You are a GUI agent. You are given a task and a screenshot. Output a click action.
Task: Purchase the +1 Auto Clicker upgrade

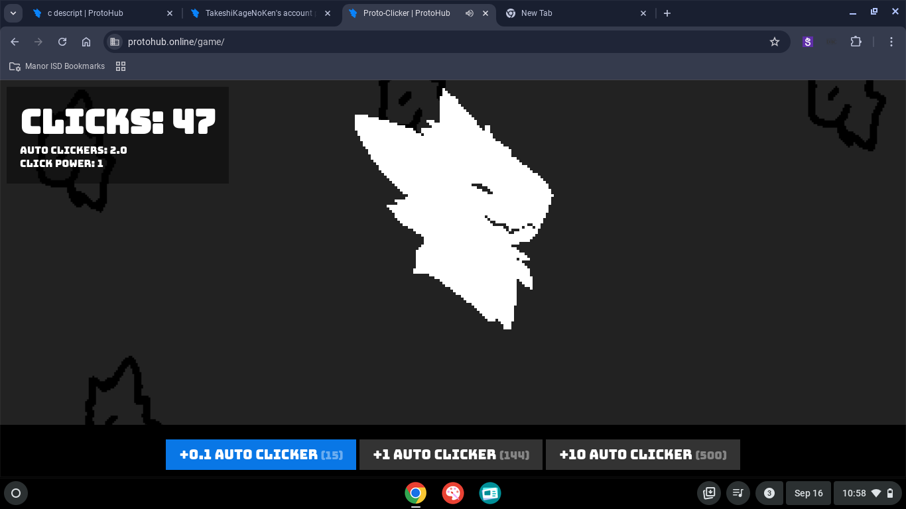tap(451, 455)
